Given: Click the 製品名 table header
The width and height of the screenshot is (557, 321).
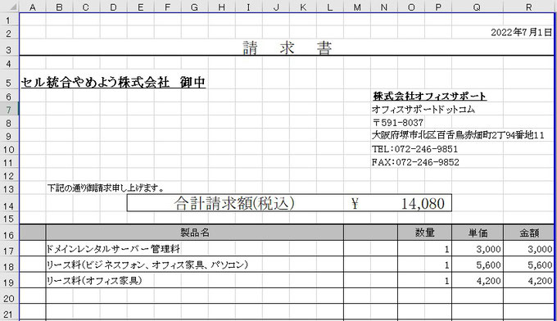Looking at the screenshot, I should (195, 233).
